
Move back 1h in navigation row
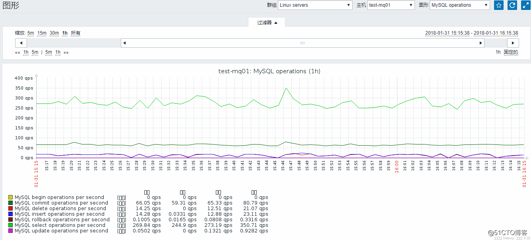click(x=26, y=52)
